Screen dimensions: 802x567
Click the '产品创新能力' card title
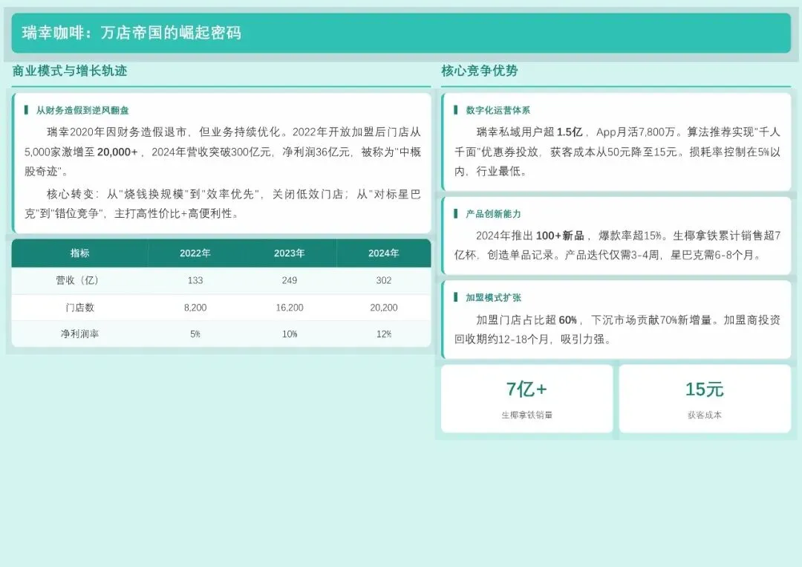[x=493, y=214]
